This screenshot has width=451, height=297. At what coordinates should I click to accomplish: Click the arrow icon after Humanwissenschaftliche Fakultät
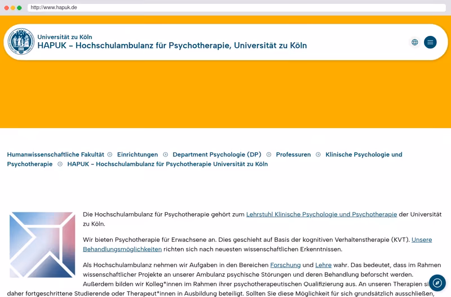[110, 155]
